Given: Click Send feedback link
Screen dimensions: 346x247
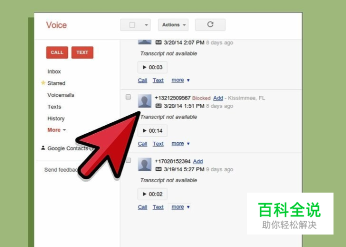Looking at the screenshot, I should (x=61, y=170).
